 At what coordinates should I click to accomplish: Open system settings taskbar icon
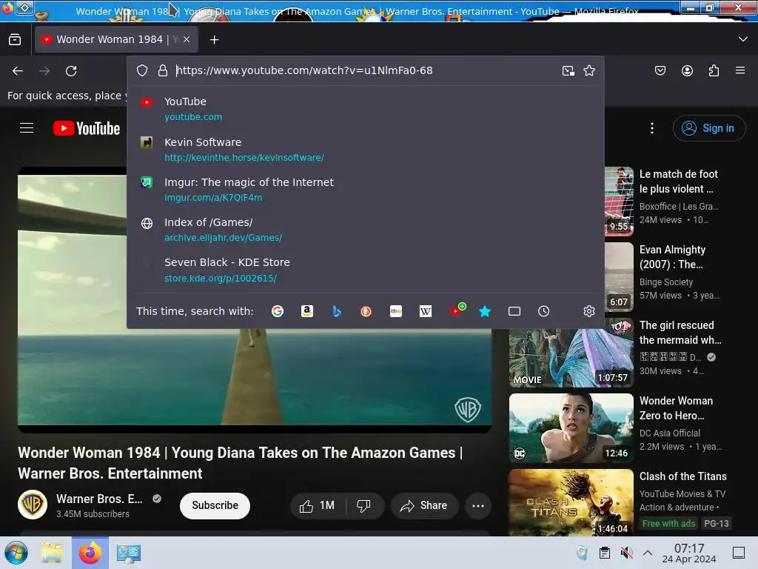coord(129,553)
